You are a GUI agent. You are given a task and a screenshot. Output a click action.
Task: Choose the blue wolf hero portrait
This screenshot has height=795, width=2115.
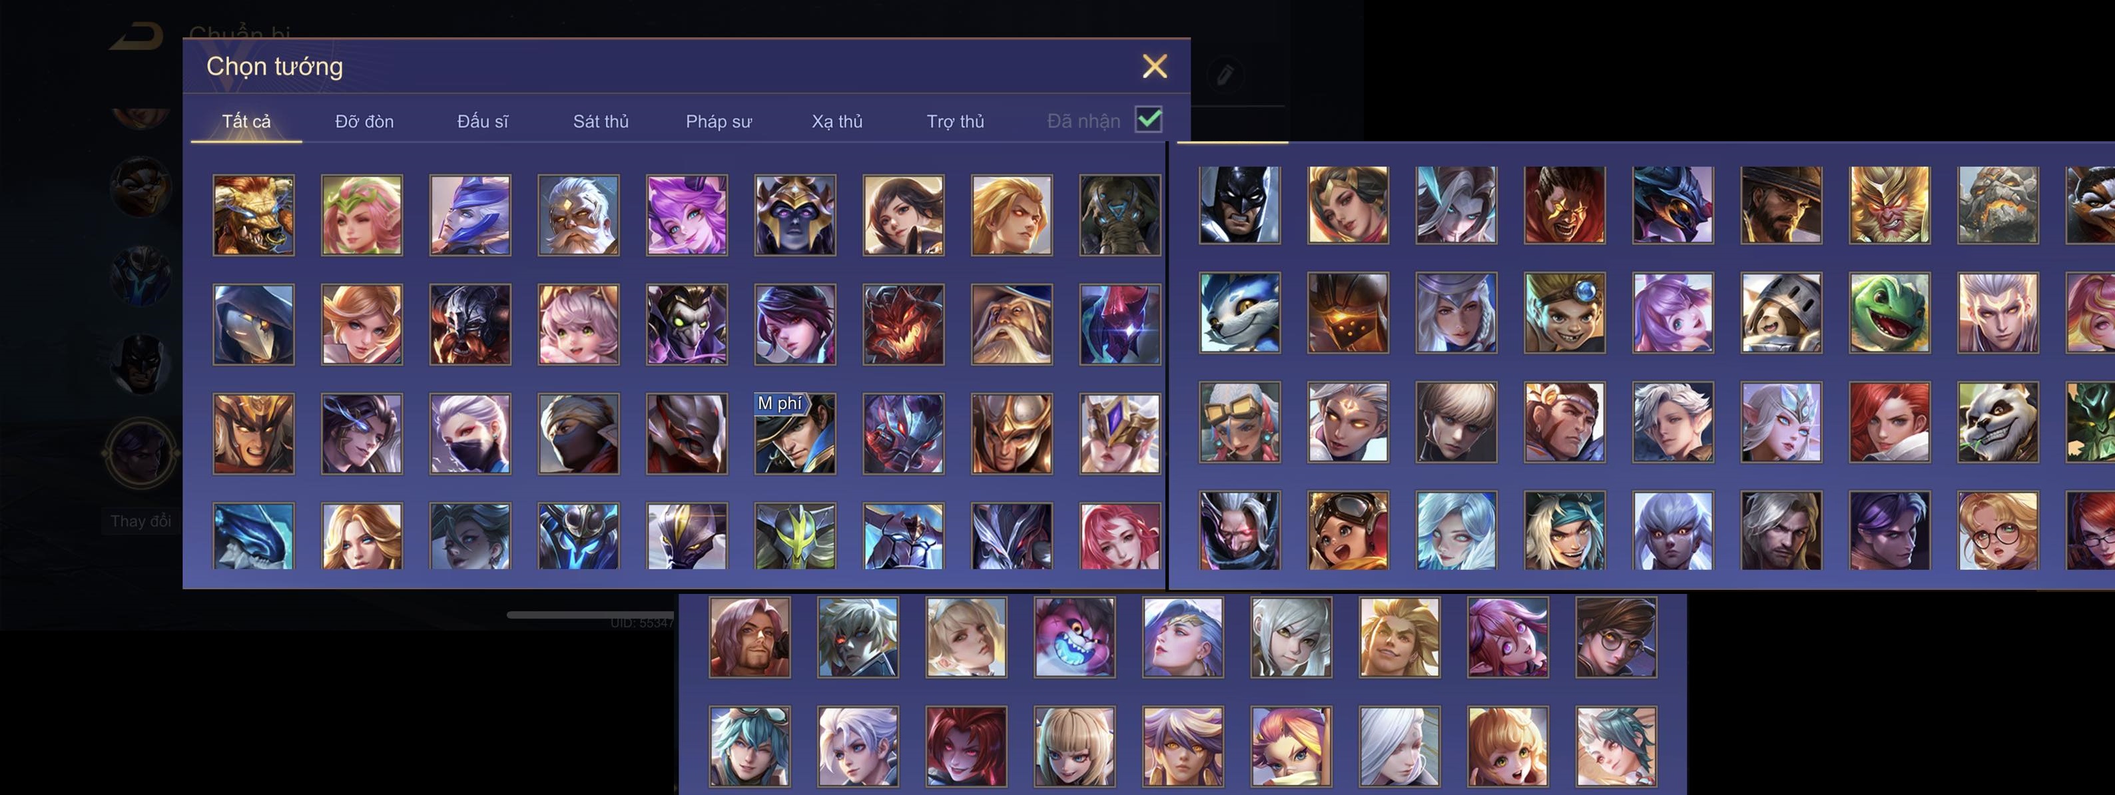[1239, 313]
